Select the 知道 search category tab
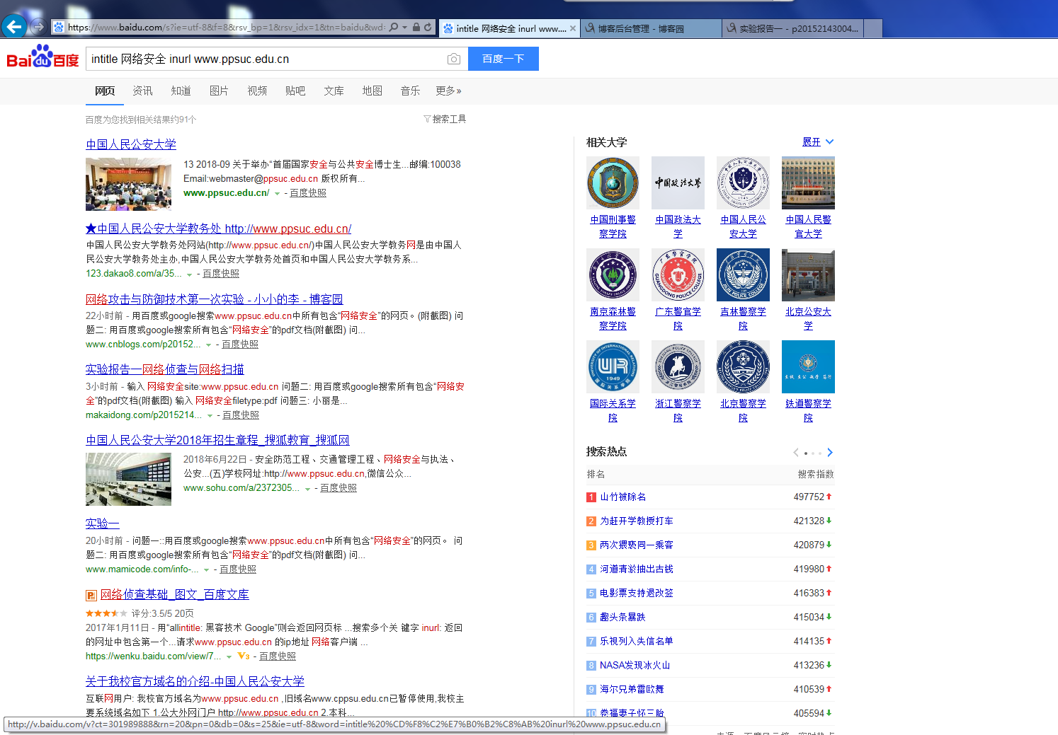The width and height of the screenshot is (1058, 735). [x=181, y=91]
